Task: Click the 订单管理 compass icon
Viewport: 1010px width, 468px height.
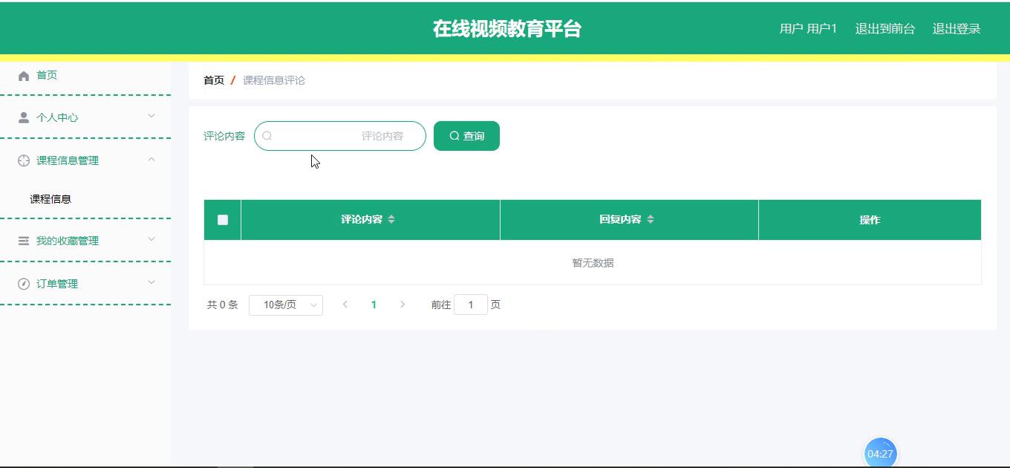Action: (x=24, y=284)
